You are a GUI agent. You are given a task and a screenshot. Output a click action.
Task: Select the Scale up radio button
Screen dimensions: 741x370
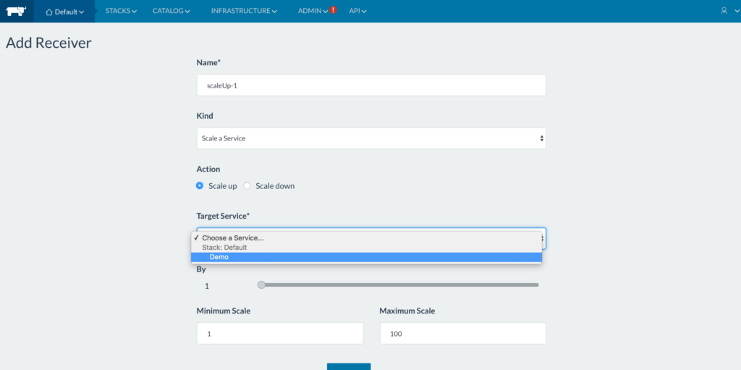200,186
